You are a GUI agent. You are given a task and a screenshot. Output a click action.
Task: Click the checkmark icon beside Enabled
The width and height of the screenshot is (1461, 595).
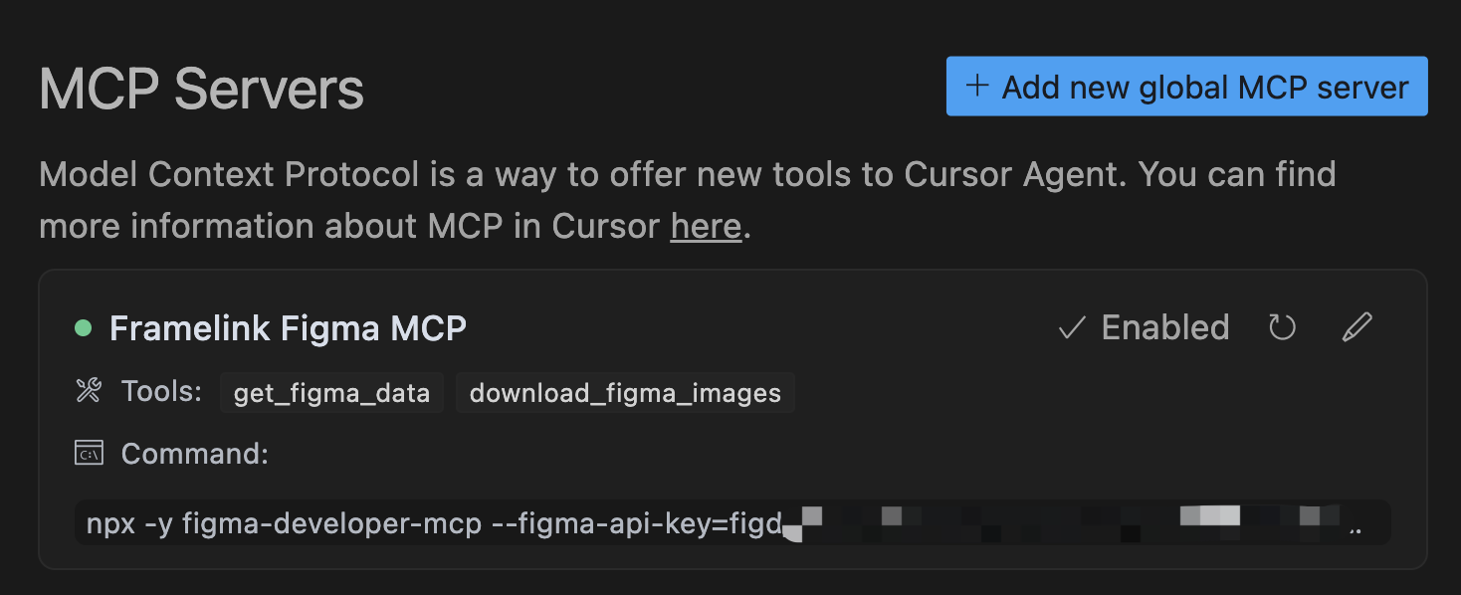click(x=1072, y=327)
